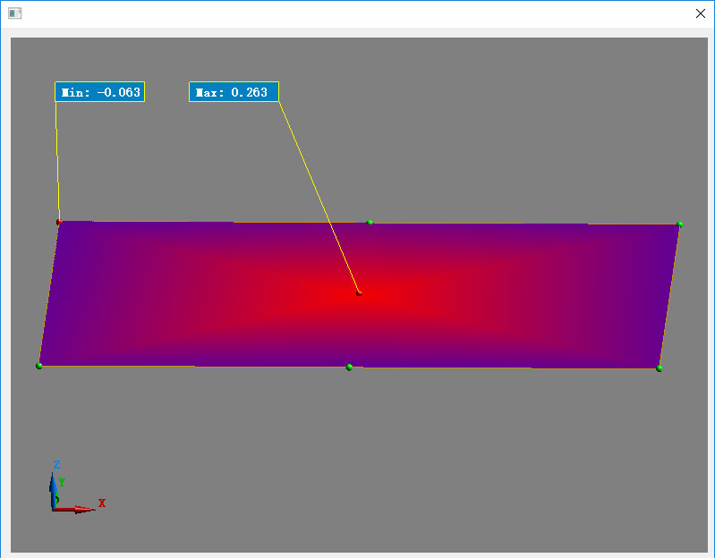Select the Min: -0.063 annotation label
The height and width of the screenshot is (558, 715).
(100, 92)
